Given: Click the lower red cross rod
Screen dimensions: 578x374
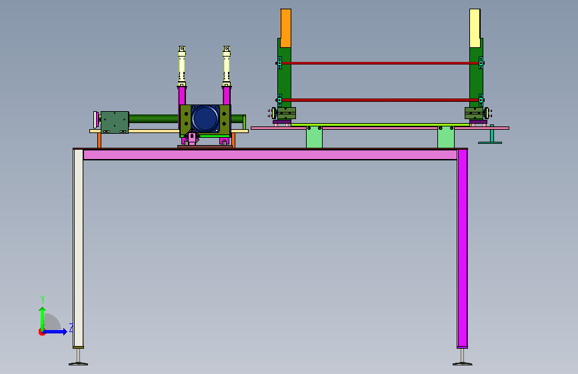Looking at the screenshot, I should 380,100.
